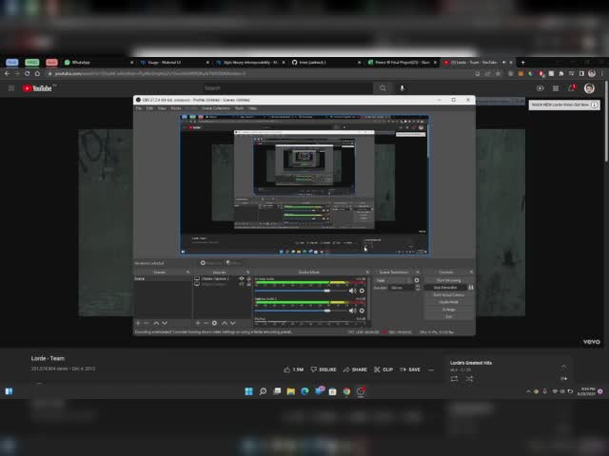Open Desktop Audio settings gear in mixer
This screenshot has height=456, width=609.
click(x=362, y=291)
